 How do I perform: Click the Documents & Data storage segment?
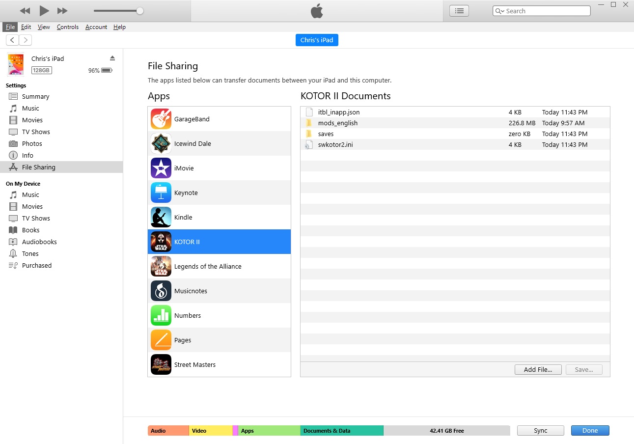point(342,431)
